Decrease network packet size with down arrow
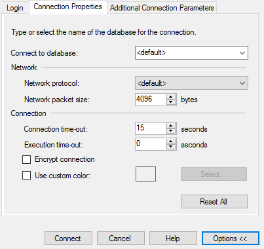Viewport: 264px width, 249px height. coord(171,102)
